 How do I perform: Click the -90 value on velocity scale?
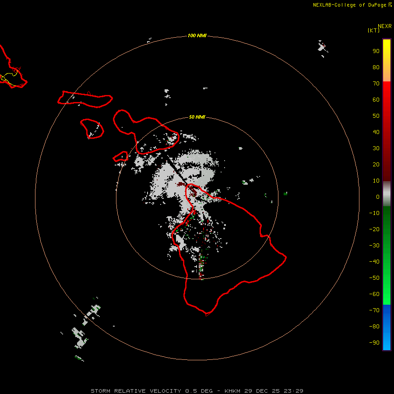click(x=374, y=343)
